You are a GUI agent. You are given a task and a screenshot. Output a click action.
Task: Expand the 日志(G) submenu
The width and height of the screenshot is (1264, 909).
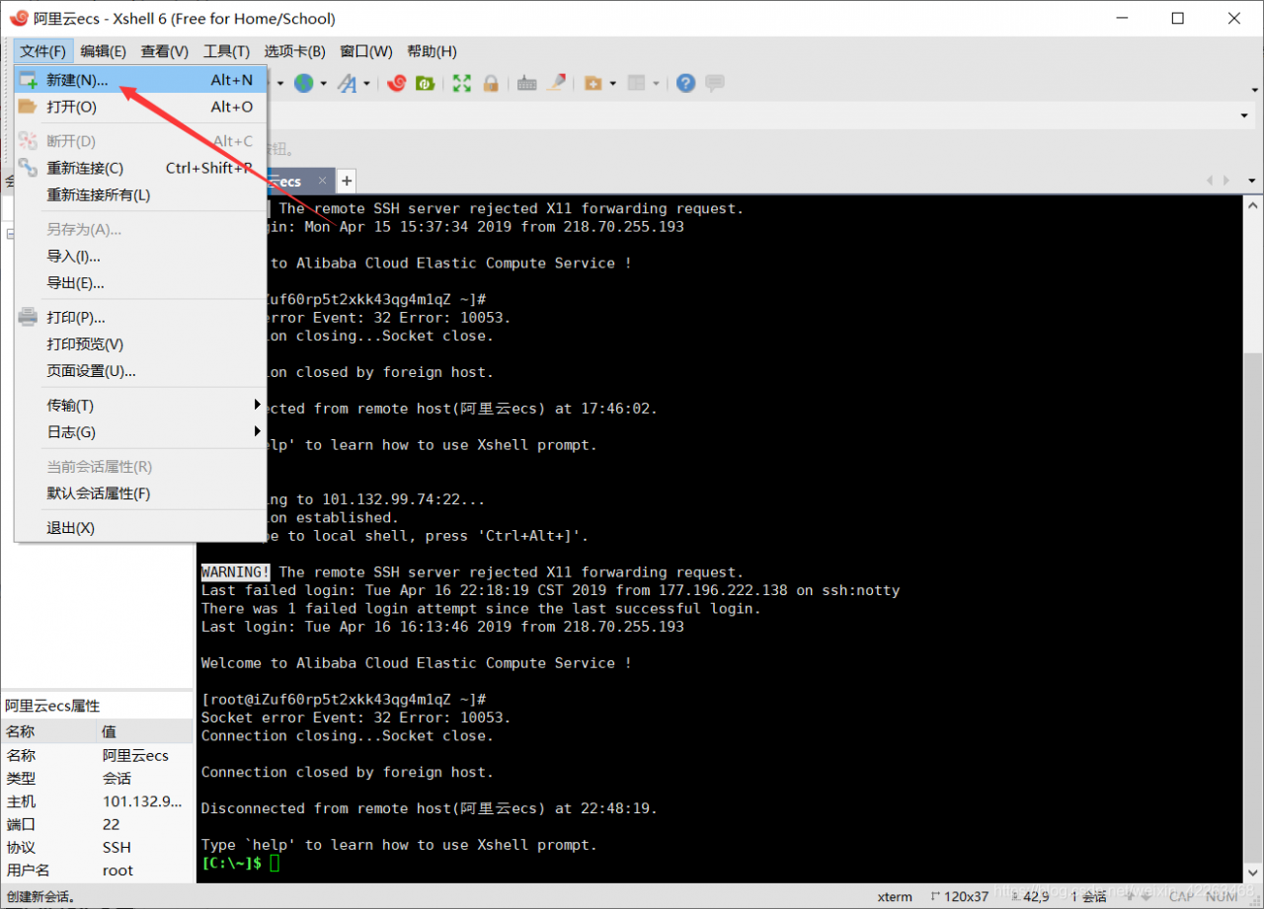tap(140, 431)
